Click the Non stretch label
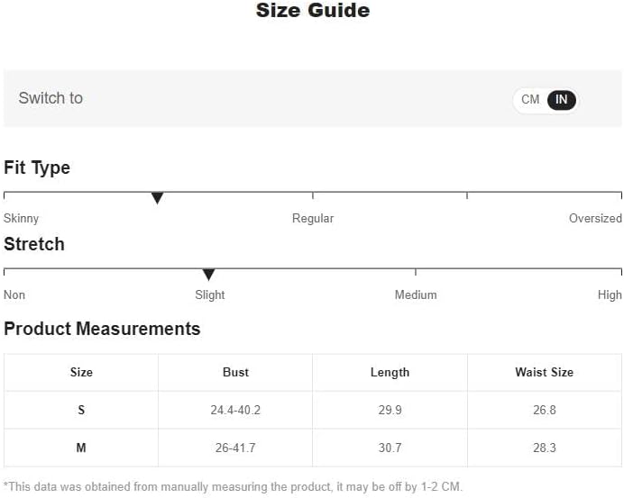 [x=14, y=294]
